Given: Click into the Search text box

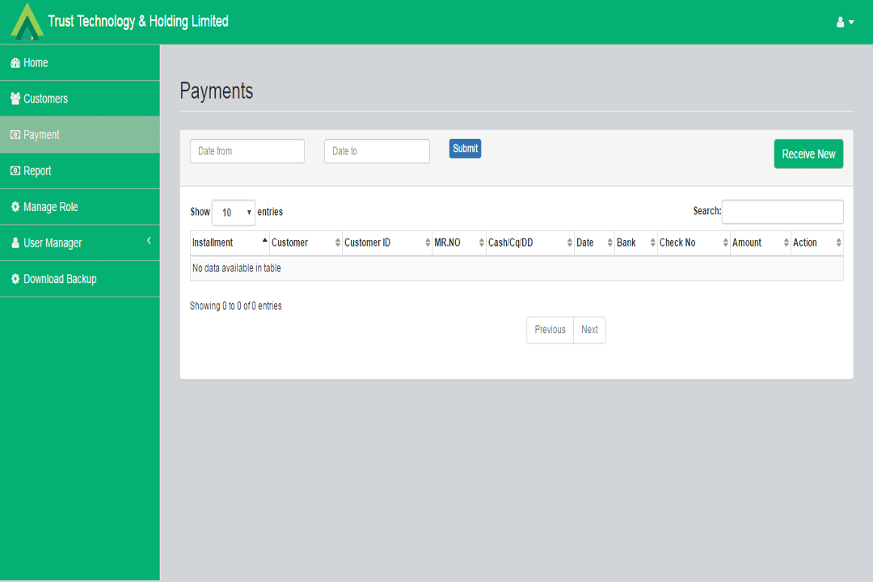Looking at the screenshot, I should coord(782,212).
